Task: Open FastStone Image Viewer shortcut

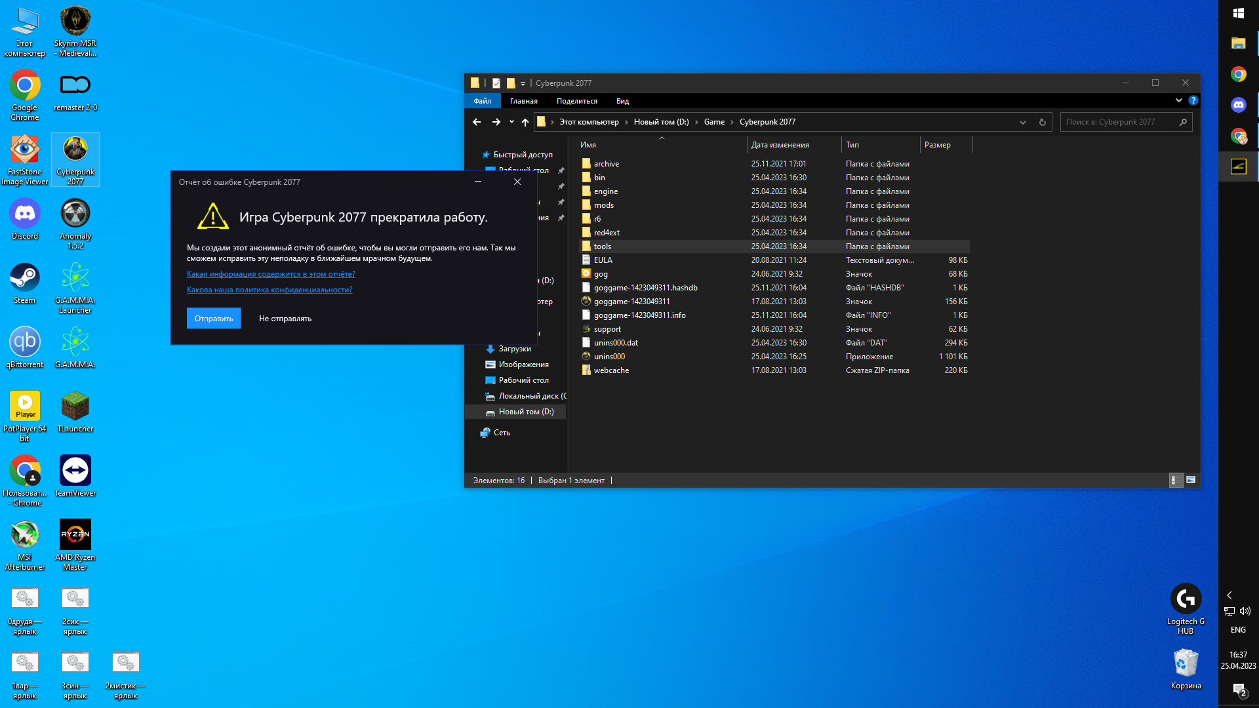Action: point(25,160)
